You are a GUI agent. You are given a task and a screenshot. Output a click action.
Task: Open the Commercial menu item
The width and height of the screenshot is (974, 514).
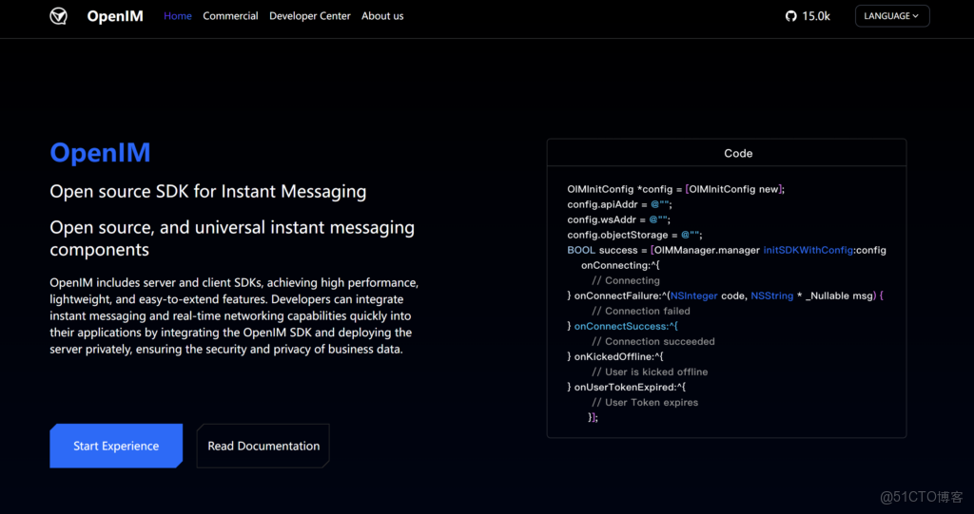230,16
